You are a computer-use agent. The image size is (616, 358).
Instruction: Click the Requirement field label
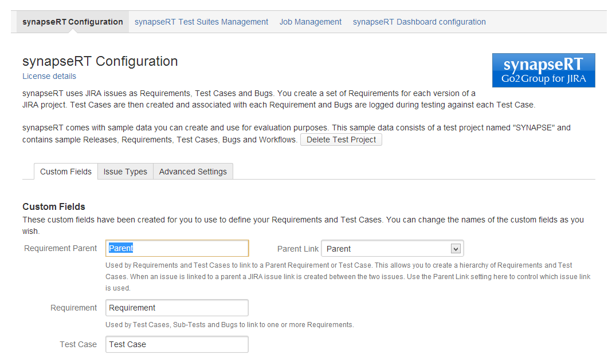[74, 308]
